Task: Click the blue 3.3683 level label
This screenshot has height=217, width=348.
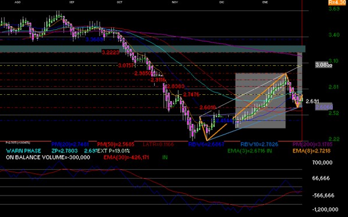Action: coord(94,40)
